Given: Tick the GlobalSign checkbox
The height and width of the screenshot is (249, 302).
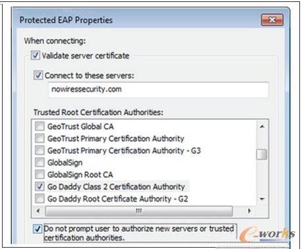Looking at the screenshot, I should (x=40, y=162).
